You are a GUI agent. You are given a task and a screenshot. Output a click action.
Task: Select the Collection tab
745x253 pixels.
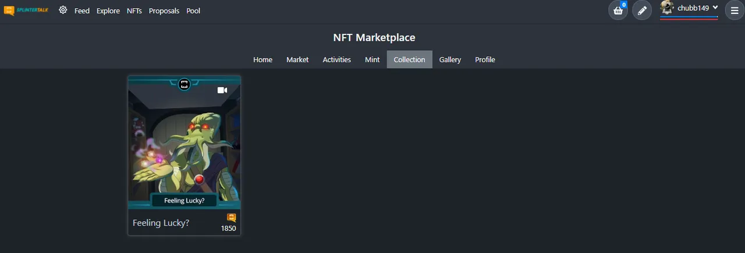tap(410, 59)
